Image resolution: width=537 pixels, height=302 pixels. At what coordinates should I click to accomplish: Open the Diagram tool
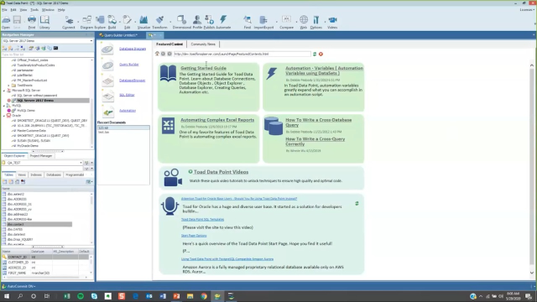point(86,22)
